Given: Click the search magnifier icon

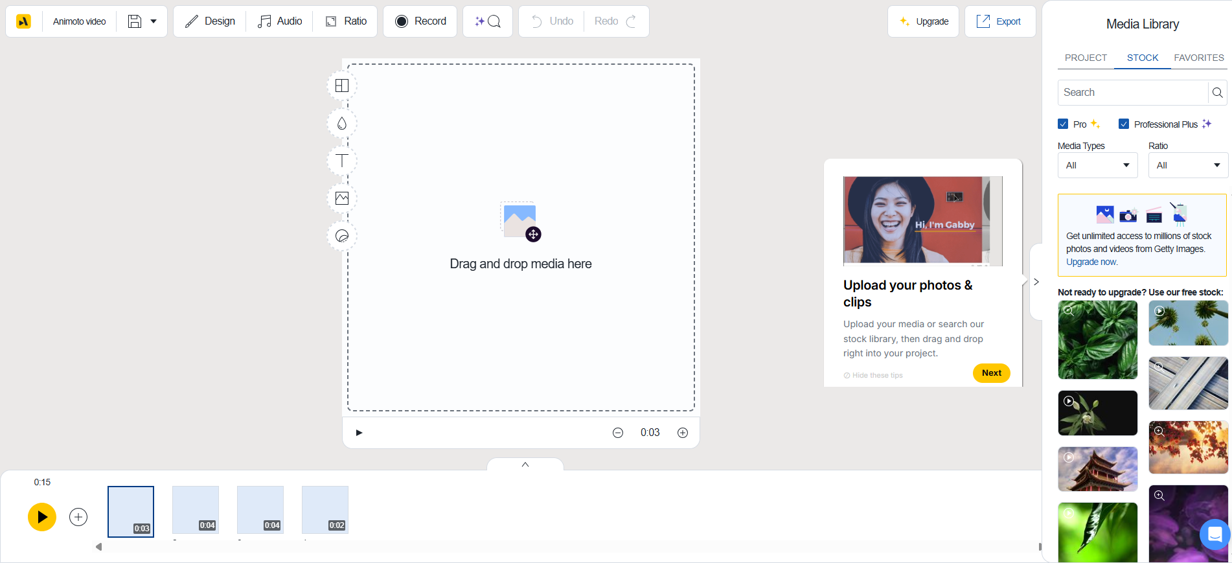Looking at the screenshot, I should pyautogui.click(x=1218, y=93).
